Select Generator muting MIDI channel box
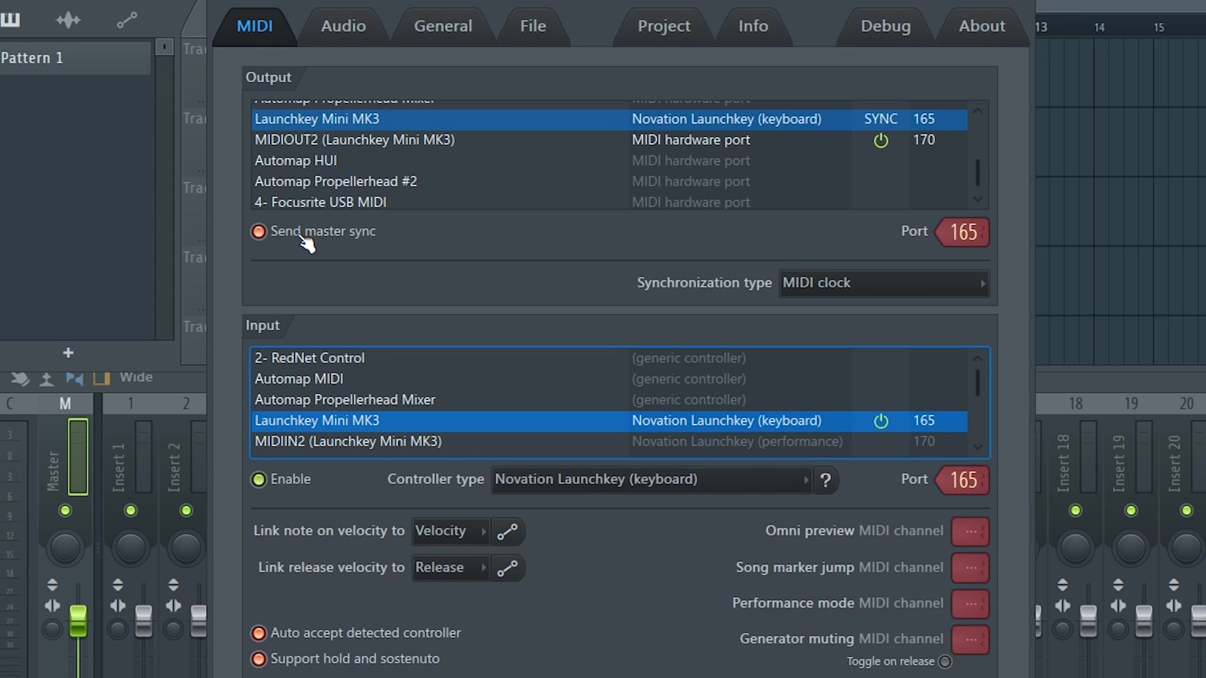The height and width of the screenshot is (678, 1206). tap(970, 640)
